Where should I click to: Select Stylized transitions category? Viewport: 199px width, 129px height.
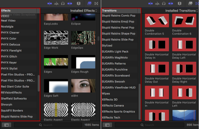tap(120, 46)
